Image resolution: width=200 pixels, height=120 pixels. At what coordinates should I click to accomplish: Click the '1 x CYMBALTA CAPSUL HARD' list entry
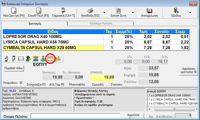[x=173, y=103]
